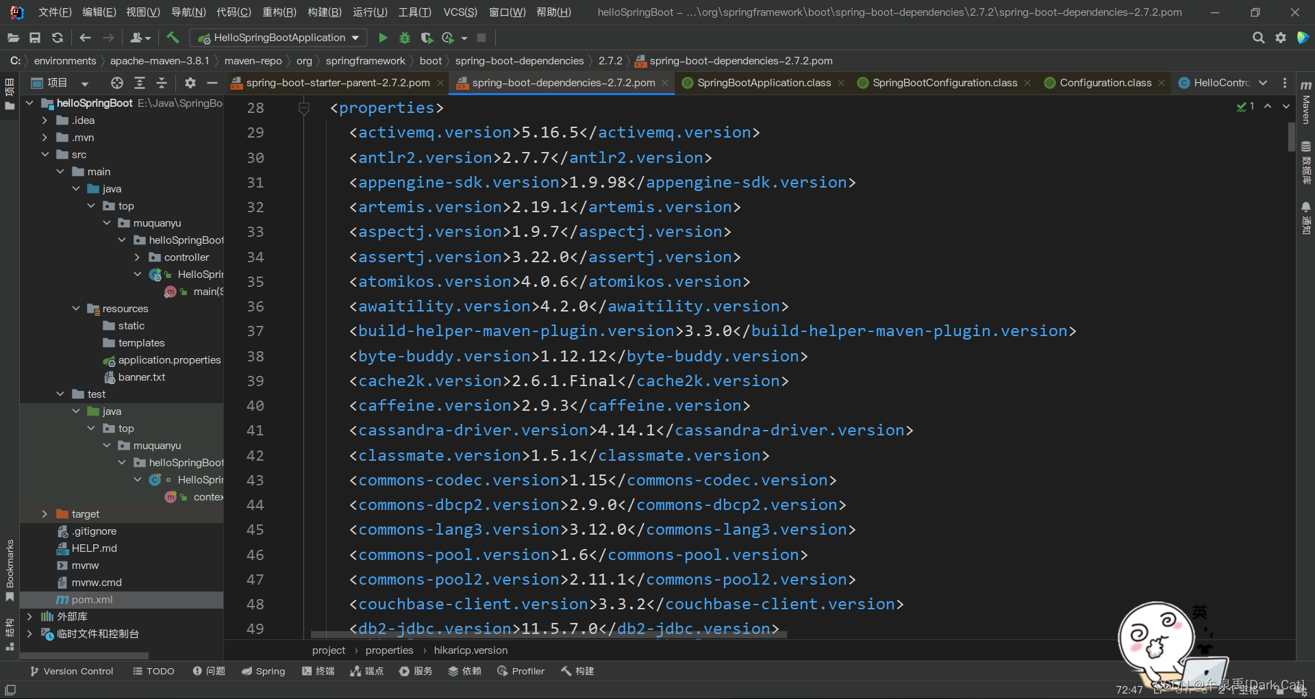Open Database tool window on right
1315x699 pixels.
pos(1306,162)
